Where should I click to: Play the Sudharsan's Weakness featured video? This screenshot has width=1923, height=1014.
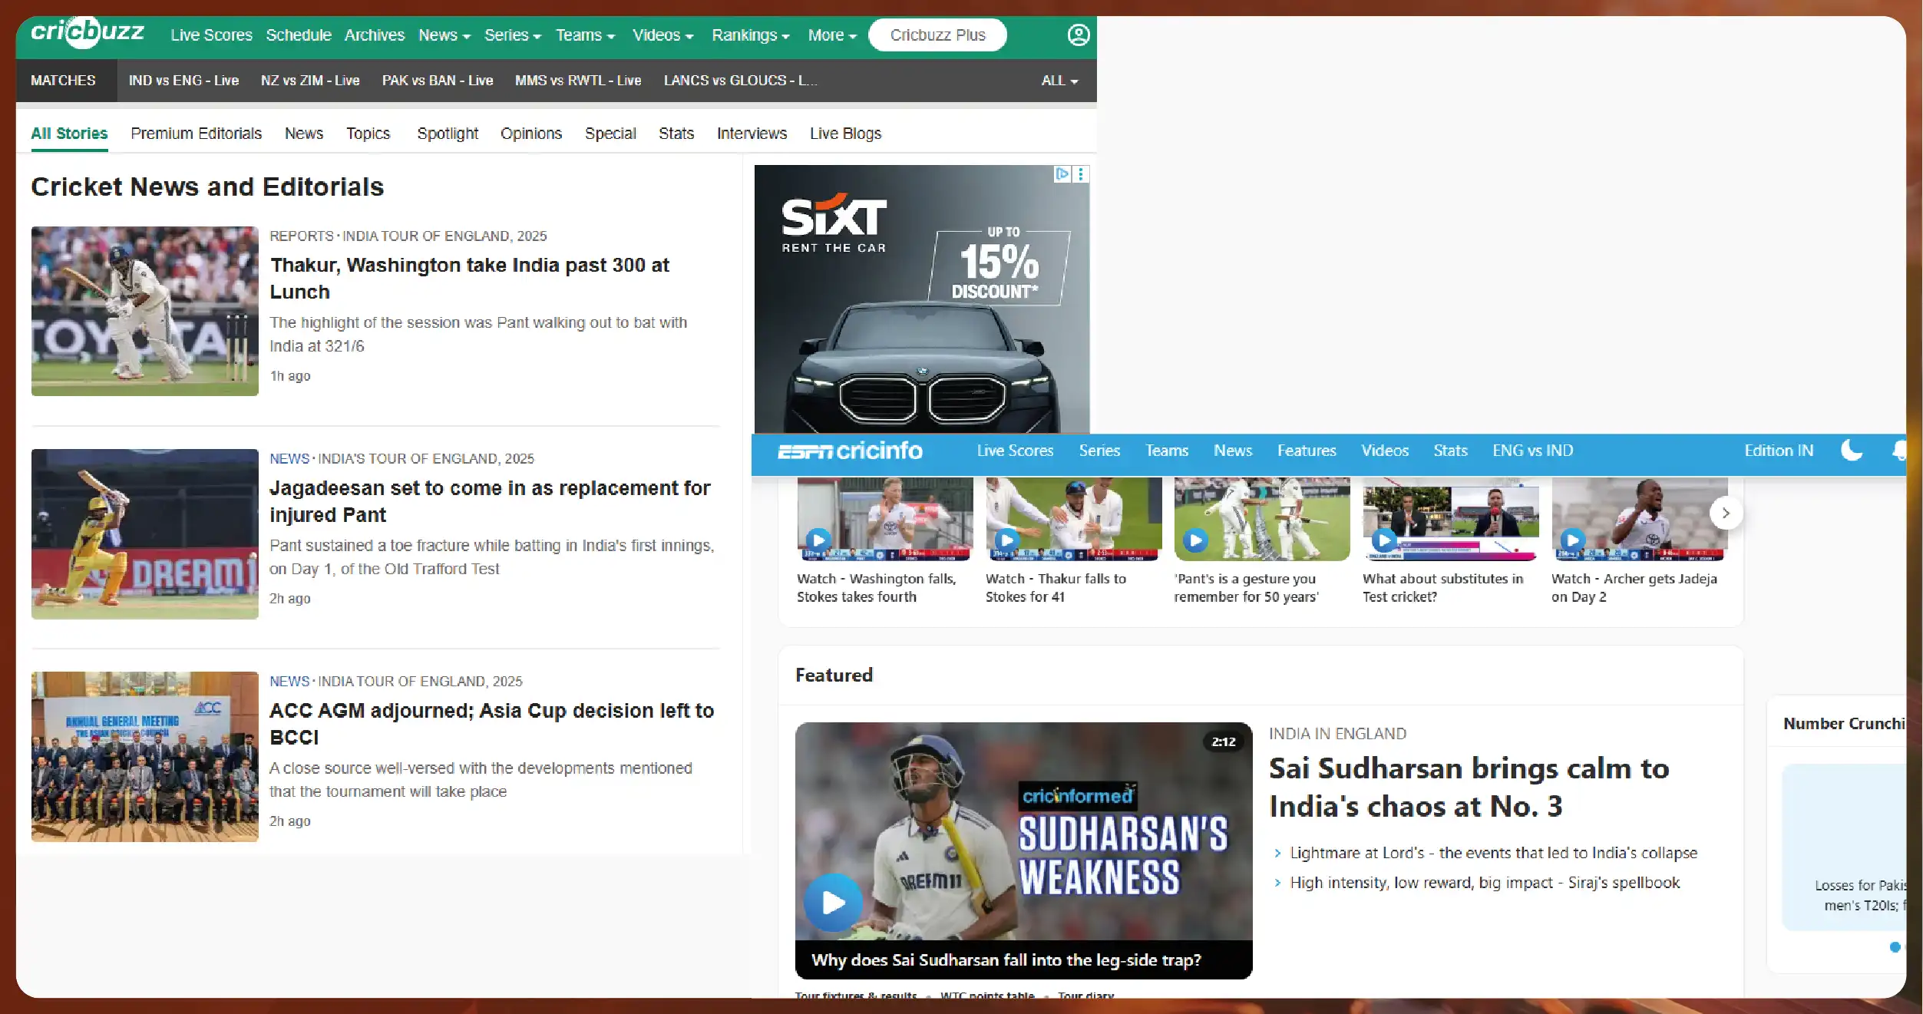[833, 902]
